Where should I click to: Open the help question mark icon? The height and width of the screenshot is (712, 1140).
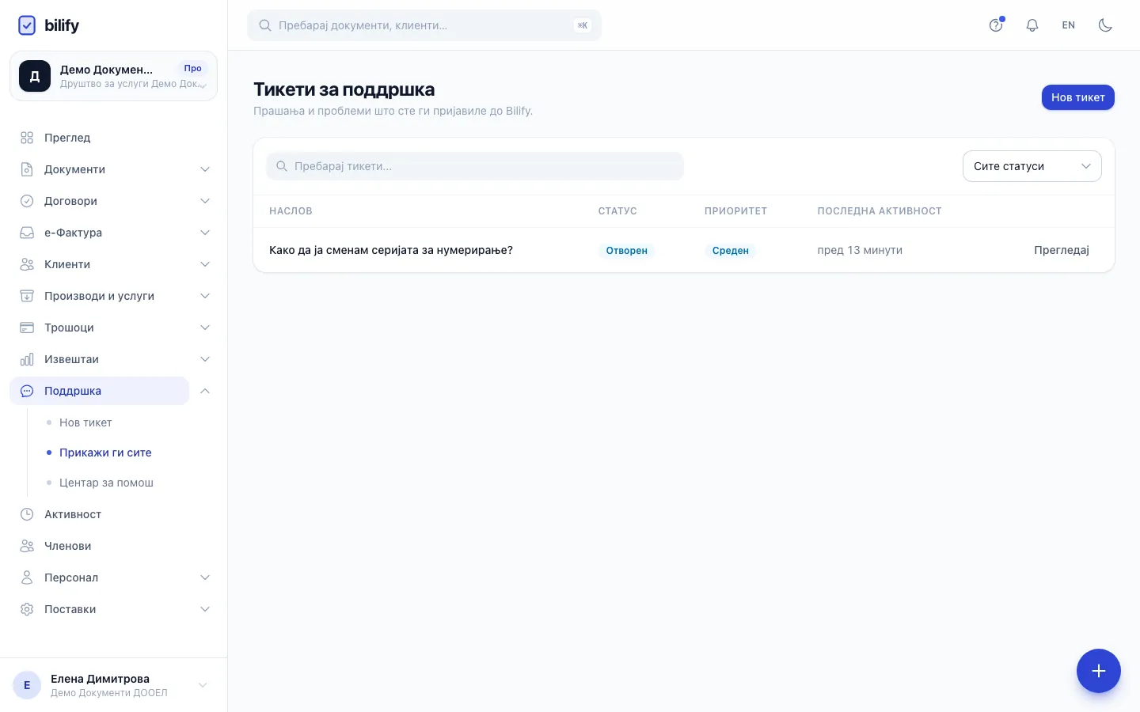coord(996,25)
